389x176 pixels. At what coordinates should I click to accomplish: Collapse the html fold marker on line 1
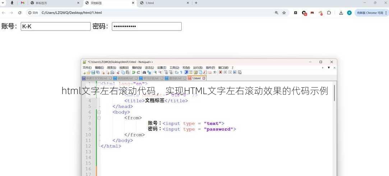point(99,84)
